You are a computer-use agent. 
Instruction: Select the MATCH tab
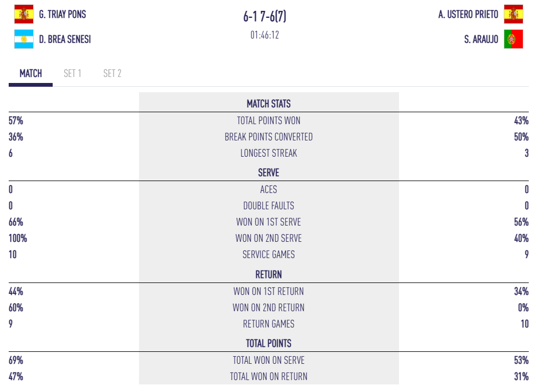(x=31, y=73)
